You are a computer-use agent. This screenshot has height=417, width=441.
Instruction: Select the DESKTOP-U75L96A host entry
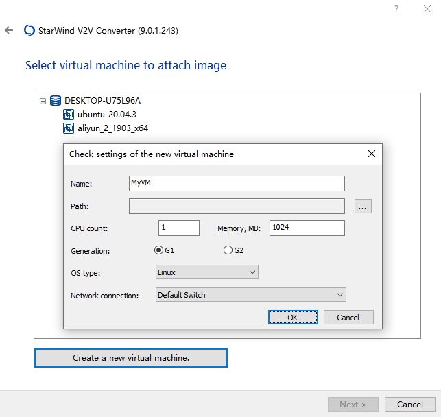102,101
